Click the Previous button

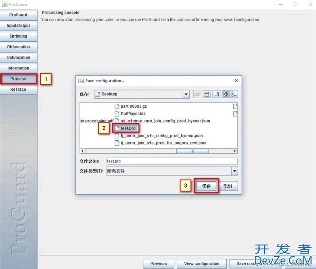pyautogui.click(x=159, y=263)
